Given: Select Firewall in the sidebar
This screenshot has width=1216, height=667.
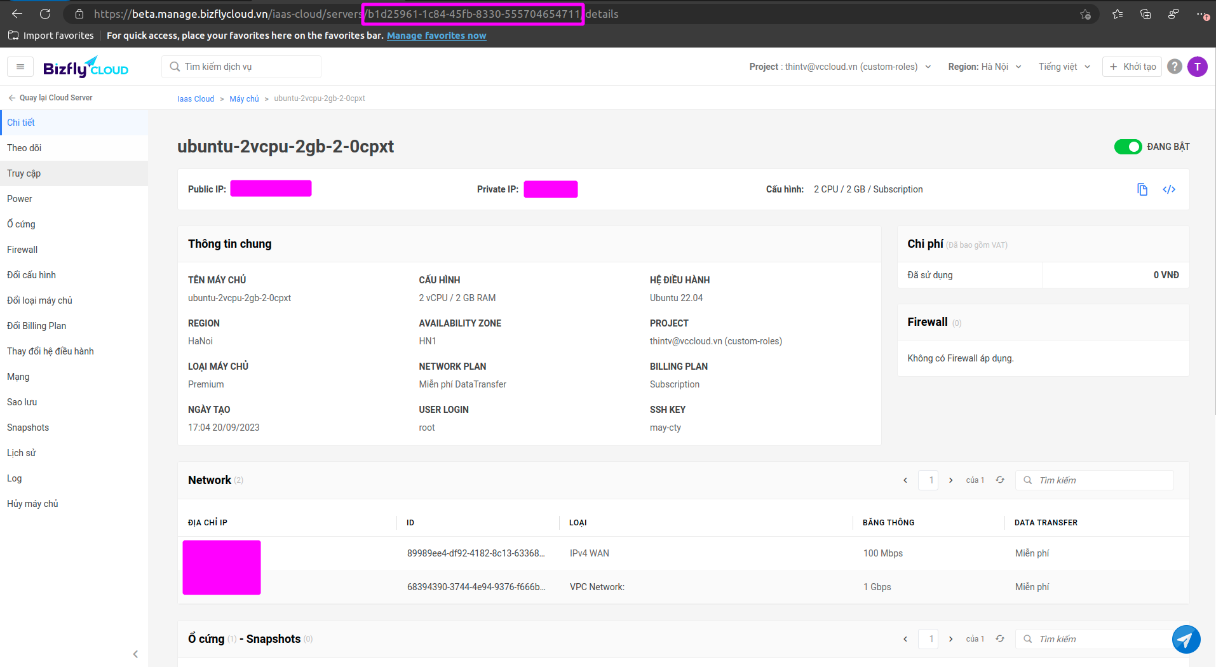Looking at the screenshot, I should [22, 250].
